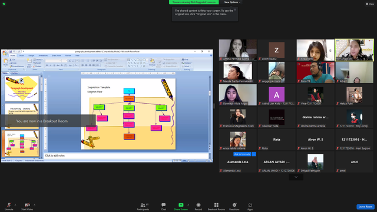The image size is (377, 212).
Task: Switch to the Animations ribbon tab
Action: (43, 55)
